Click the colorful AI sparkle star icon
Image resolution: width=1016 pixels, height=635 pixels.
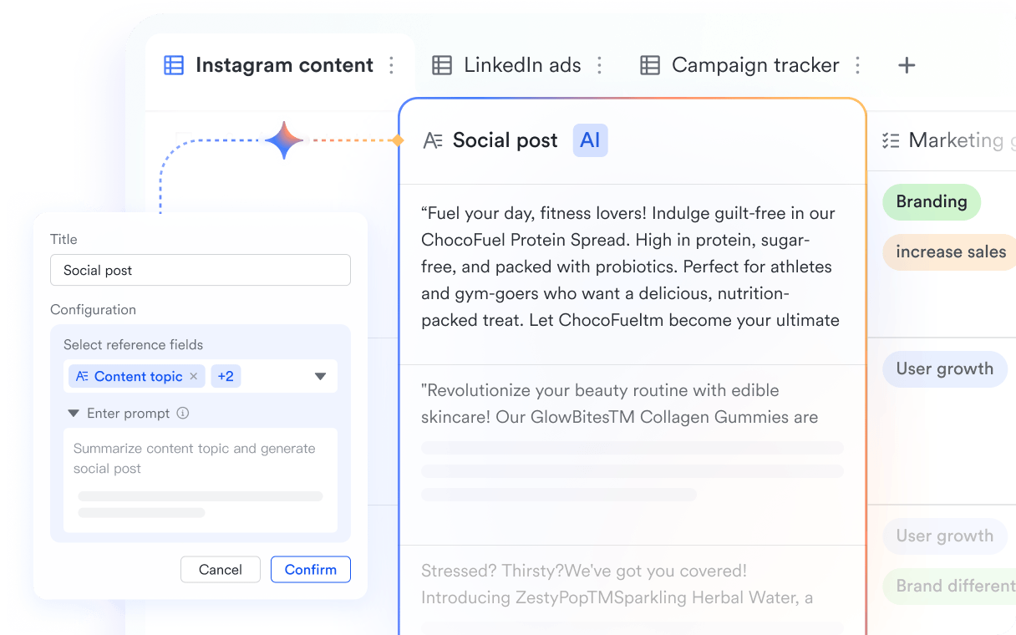[x=284, y=140]
